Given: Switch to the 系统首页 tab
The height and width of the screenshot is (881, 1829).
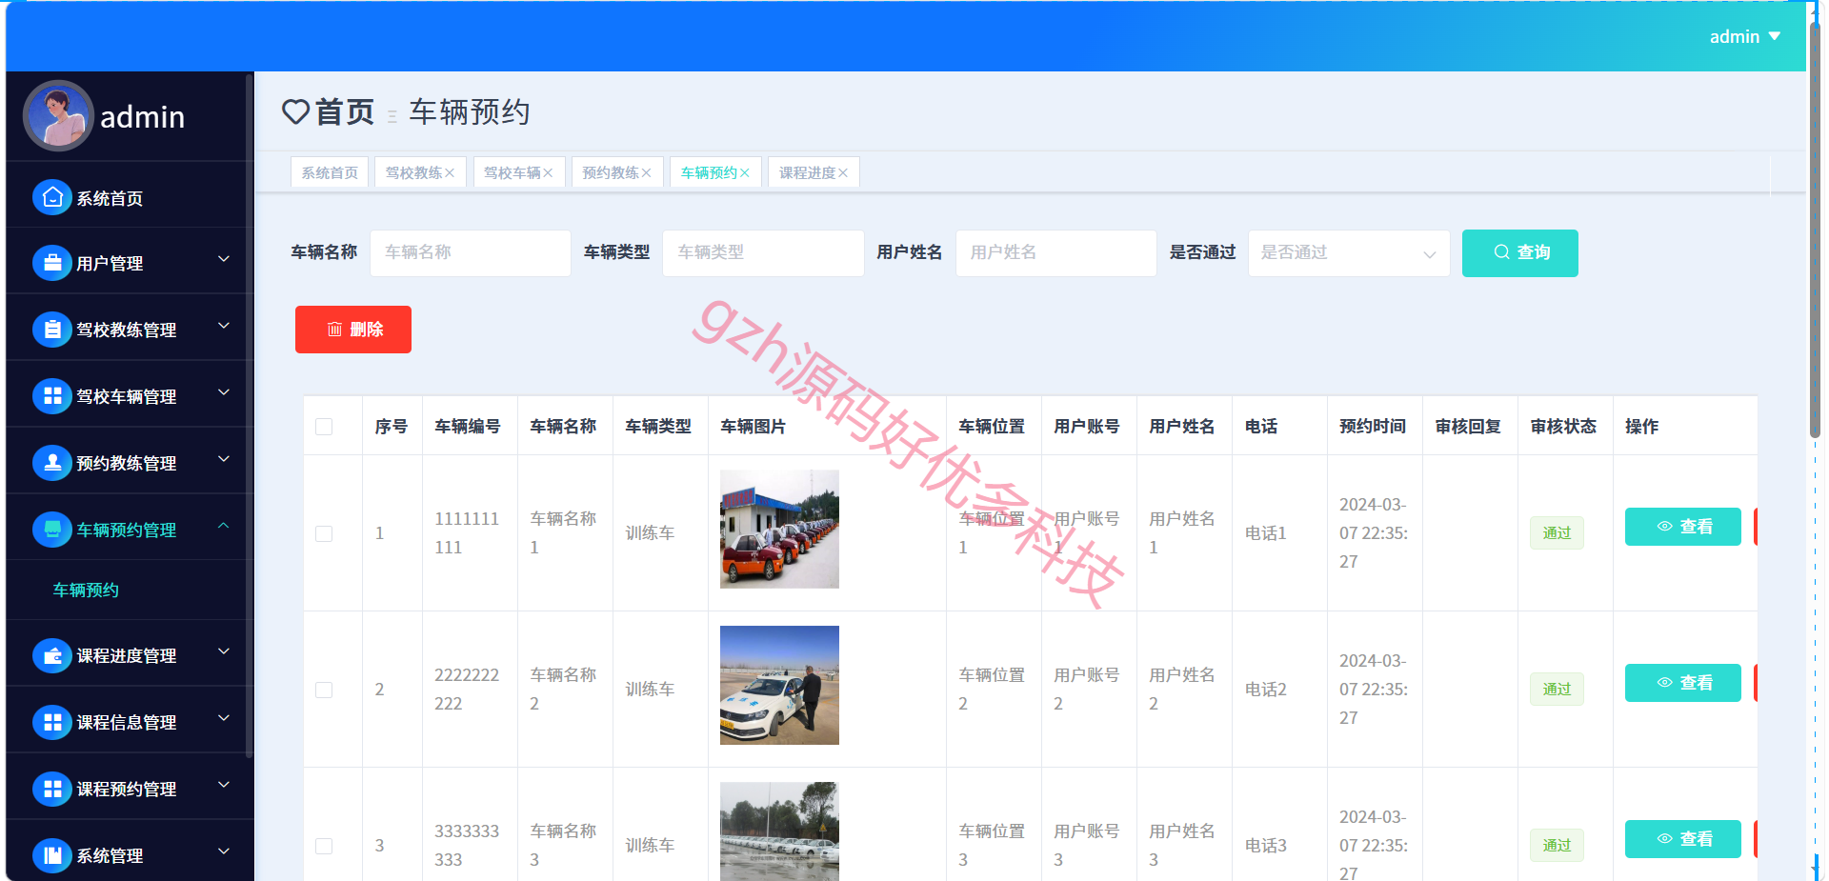Looking at the screenshot, I should (x=330, y=172).
